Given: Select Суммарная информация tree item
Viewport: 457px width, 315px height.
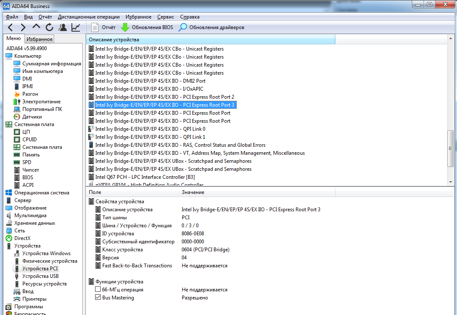Looking at the screenshot, I should tap(52, 64).
